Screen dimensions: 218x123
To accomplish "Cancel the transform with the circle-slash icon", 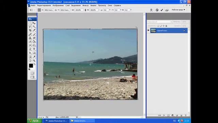I will (157, 10).
